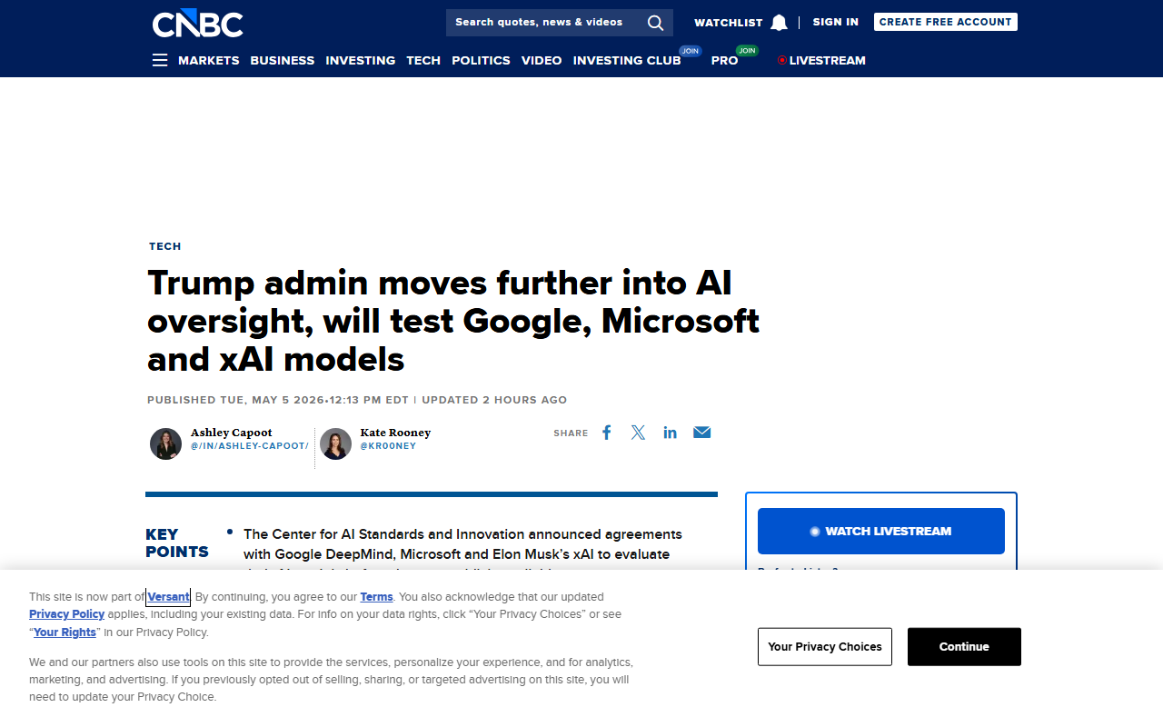The width and height of the screenshot is (1163, 727).
Task: Open the PRO nav item
Action: pyautogui.click(x=725, y=60)
